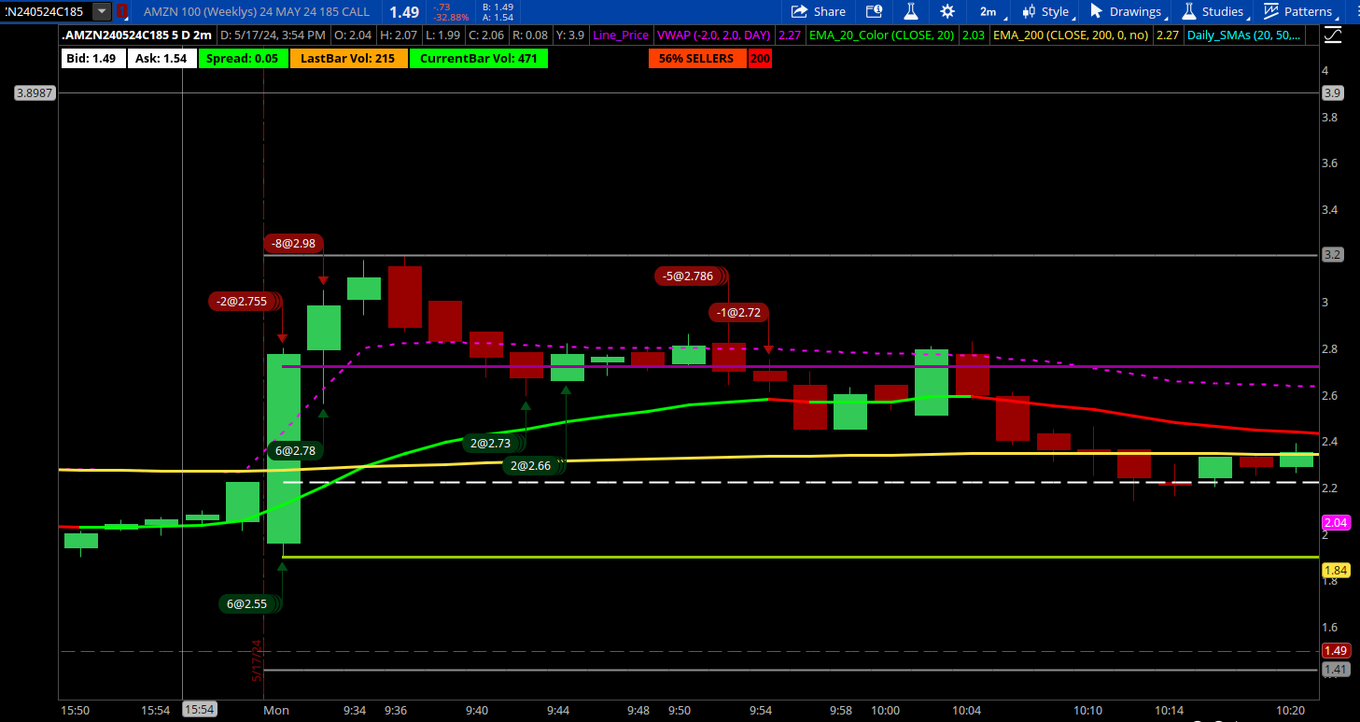Click the Mon date label on time axis
The height and width of the screenshot is (722, 1360).
(276, 710)
